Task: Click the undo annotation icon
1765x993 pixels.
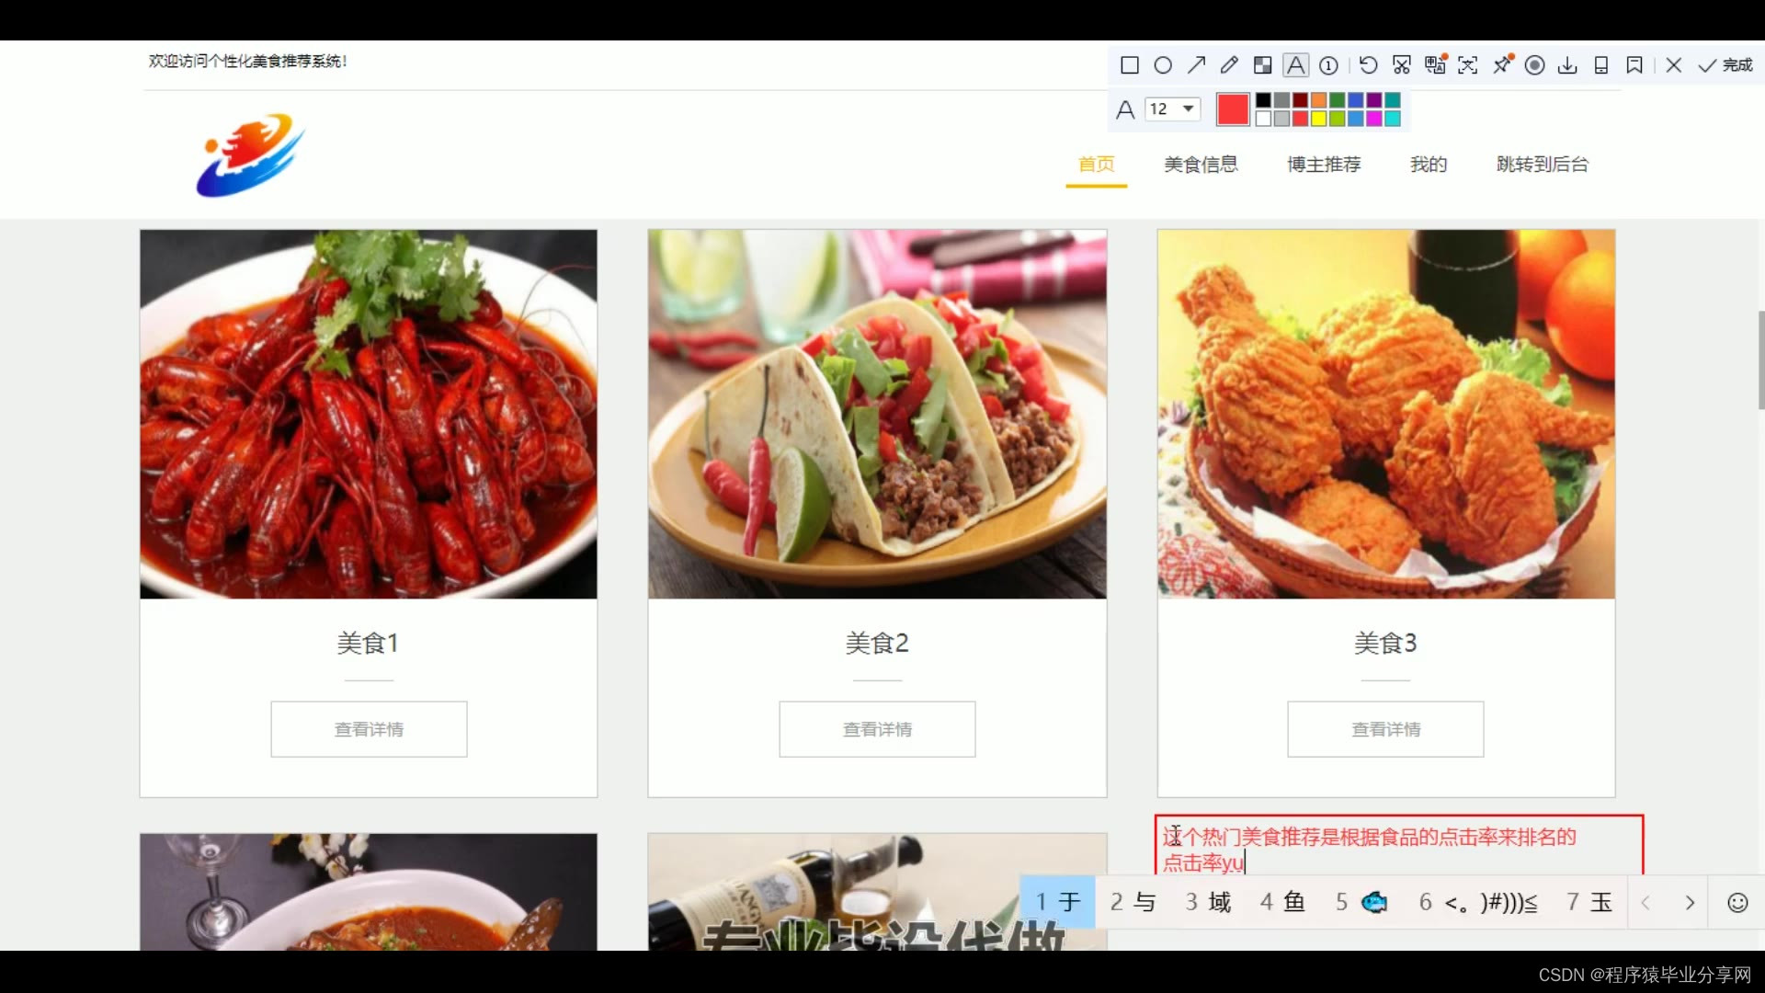Action: [x=1368, y=65]
